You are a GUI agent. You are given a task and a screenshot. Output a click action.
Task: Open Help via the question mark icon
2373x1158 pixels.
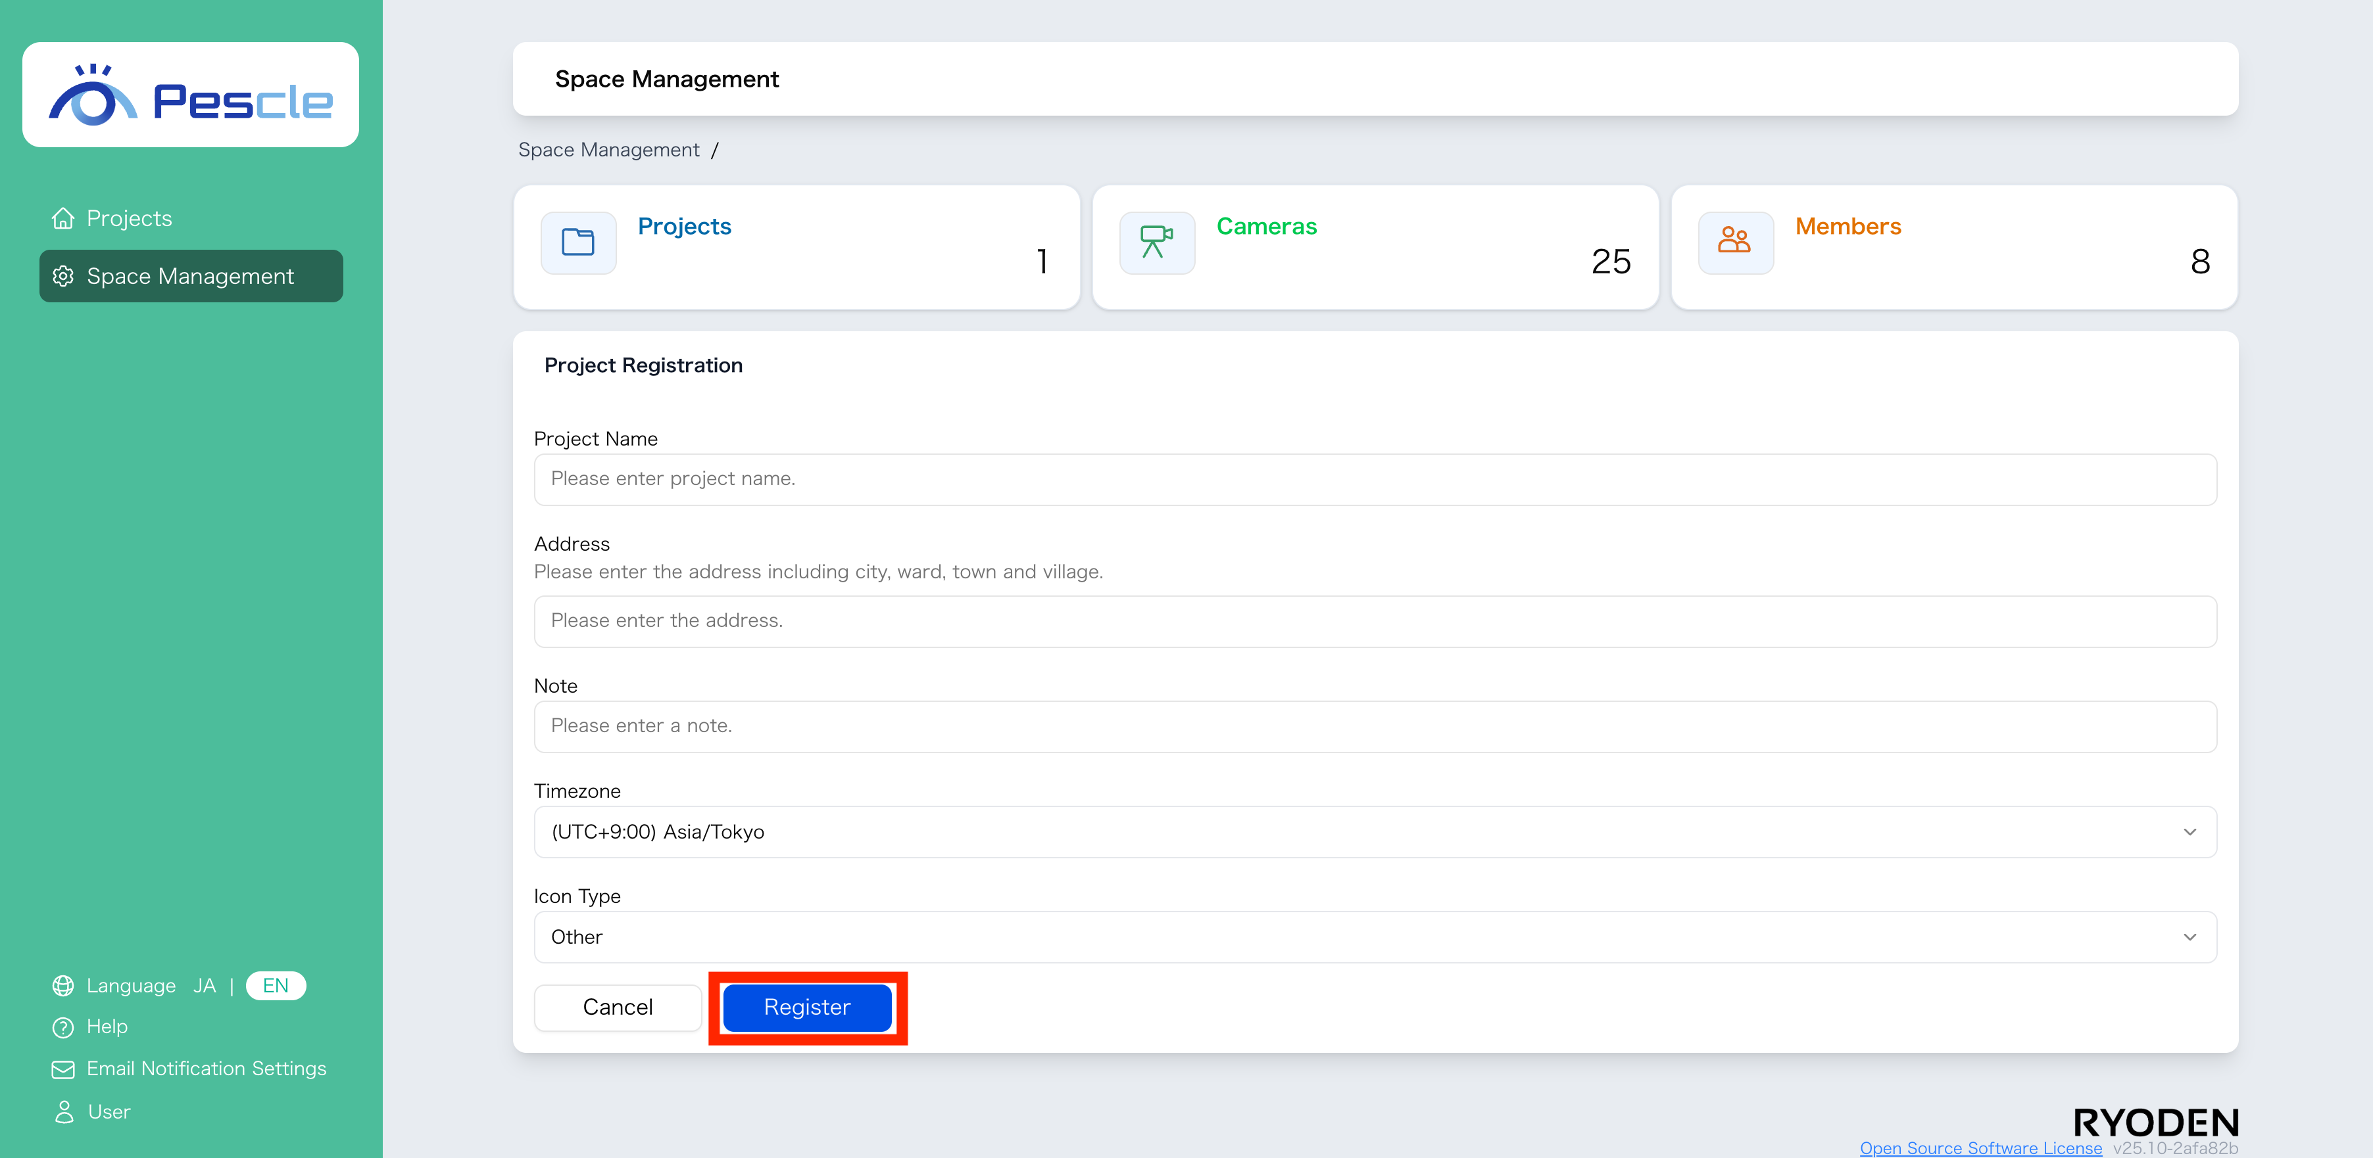[62, 1027]
